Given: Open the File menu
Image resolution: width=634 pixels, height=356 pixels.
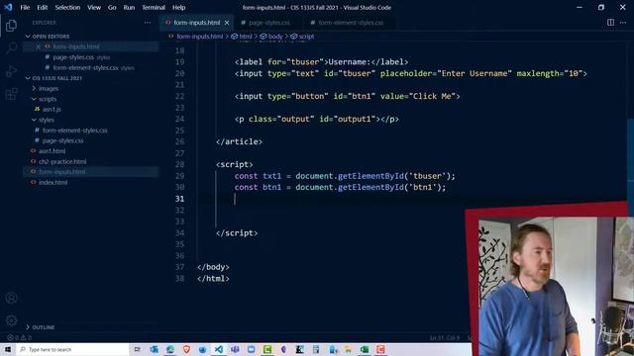Looking at the screenshot, I should pos(25,7).
